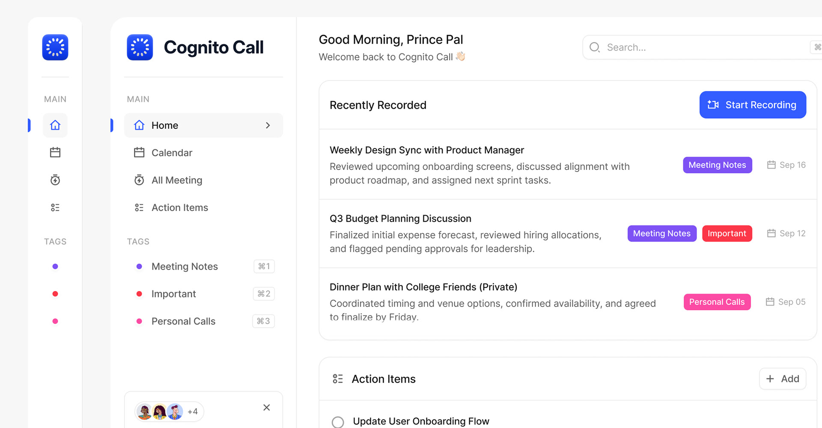Mark Update User Onboarding Flow as done
This screenshot has height=428, width=822.
coord(338,422)
